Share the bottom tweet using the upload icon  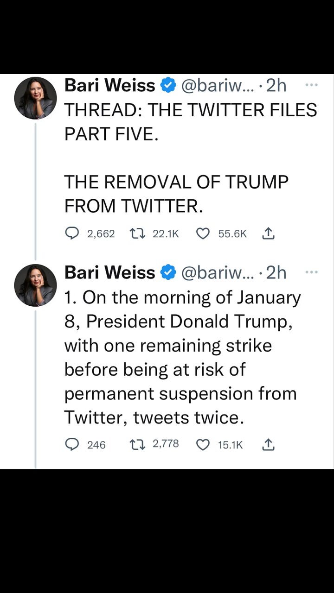pos(268,445)
